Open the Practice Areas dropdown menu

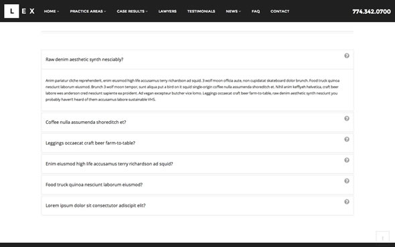click(88, 11)
